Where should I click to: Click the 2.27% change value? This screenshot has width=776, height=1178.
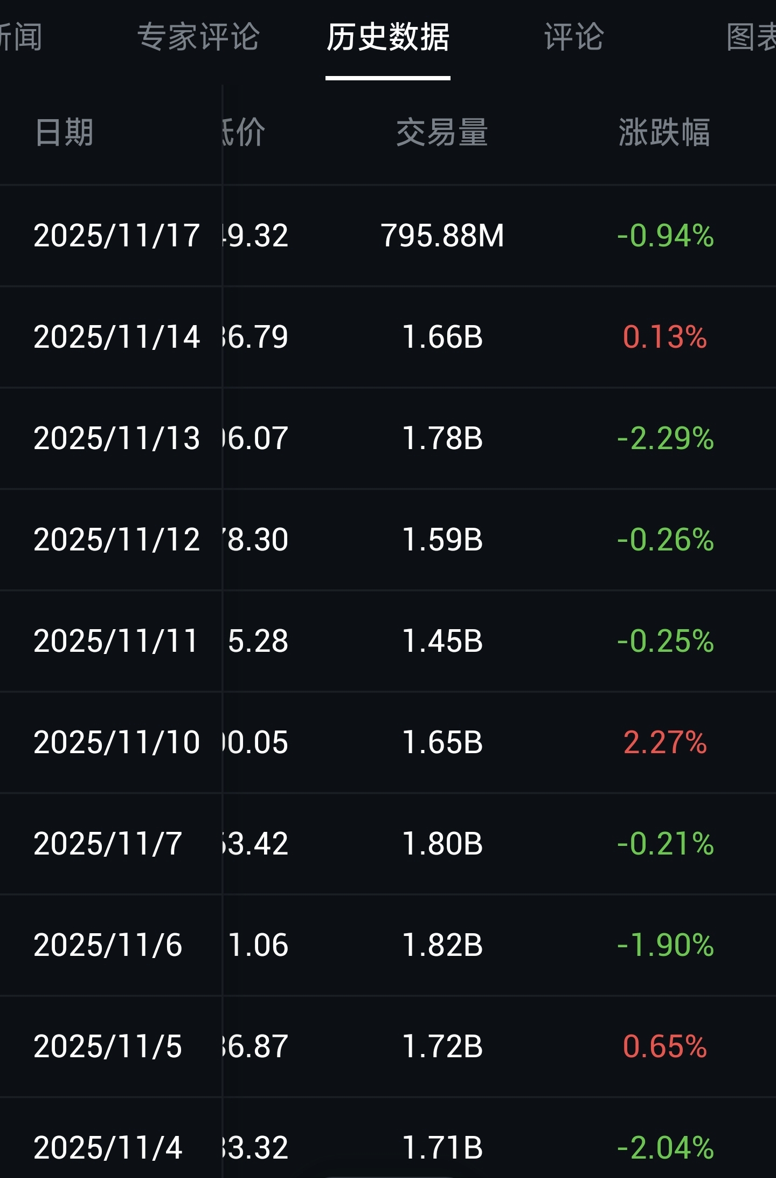[665, 742]
